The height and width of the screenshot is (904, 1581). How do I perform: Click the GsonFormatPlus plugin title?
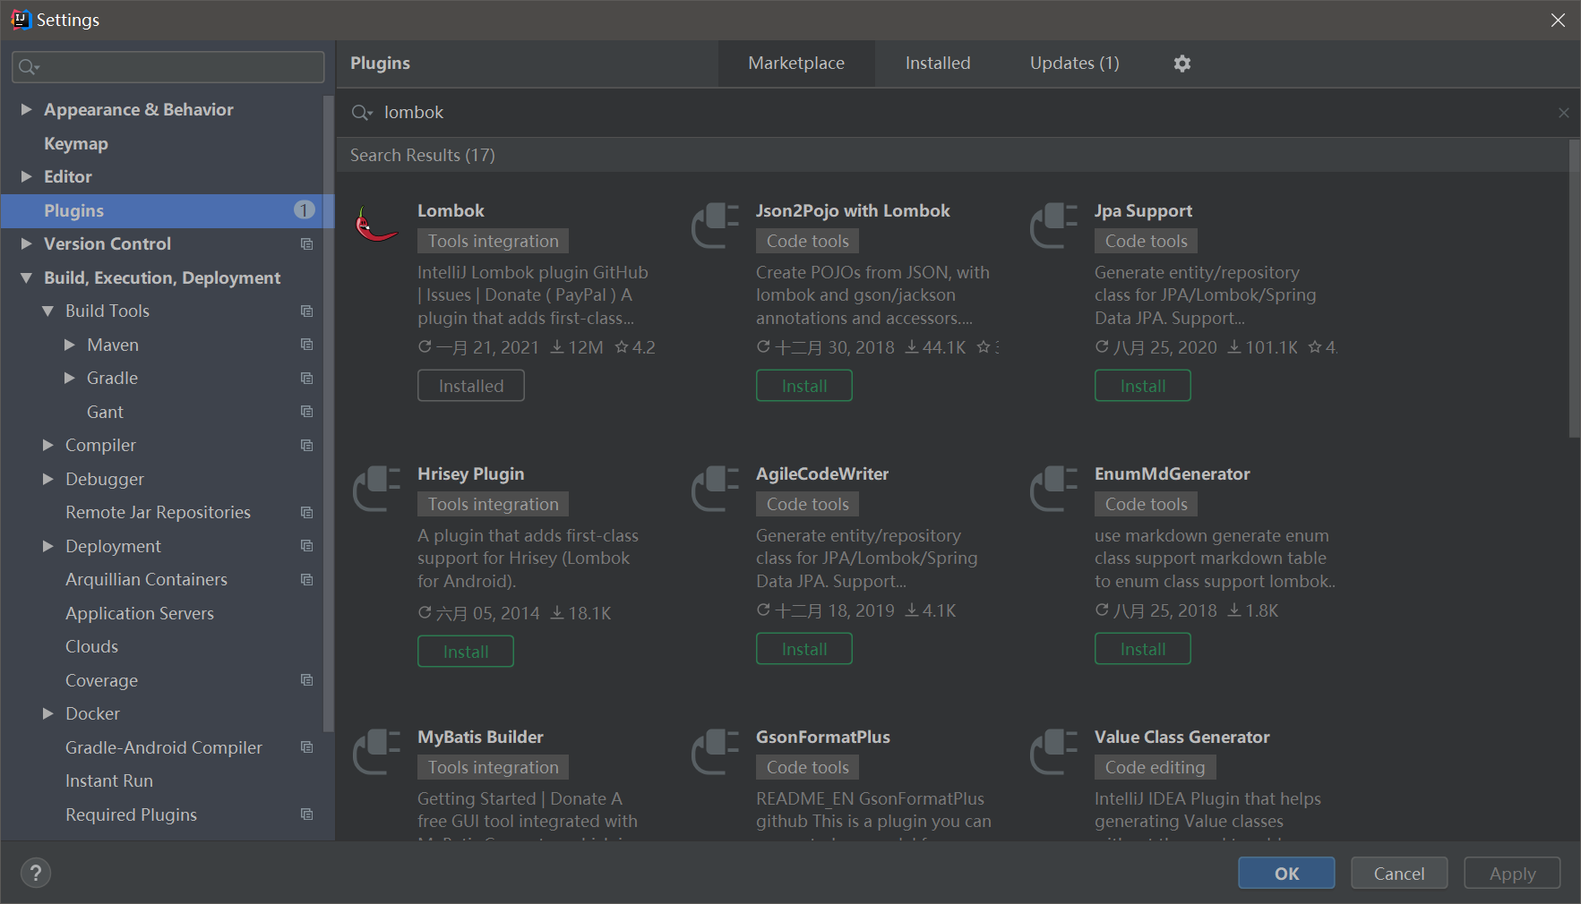point(822,738)
